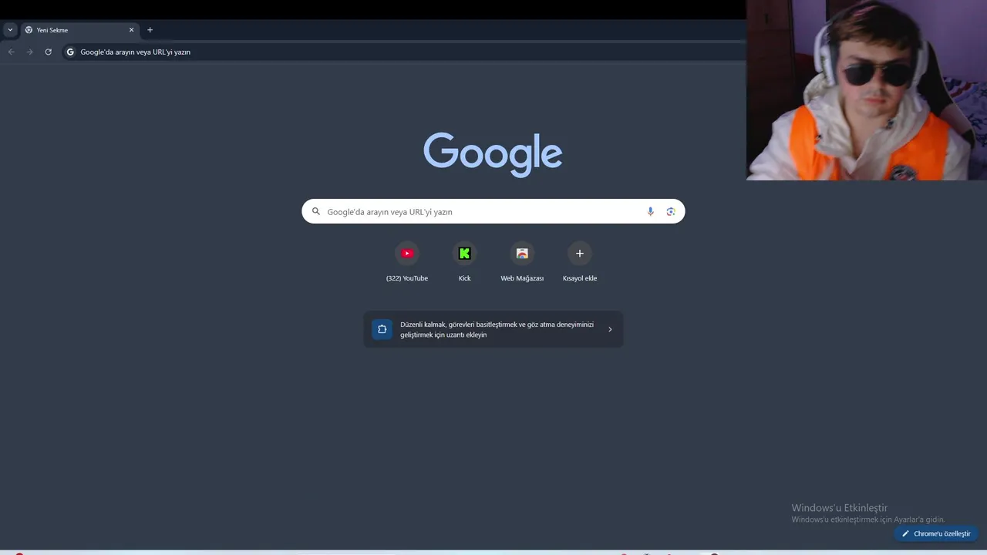Image resolution: width=987 pixels, height=555 pixels.
Task: Open the tab search dropdown arrow
Action: [x=10, y=30]
